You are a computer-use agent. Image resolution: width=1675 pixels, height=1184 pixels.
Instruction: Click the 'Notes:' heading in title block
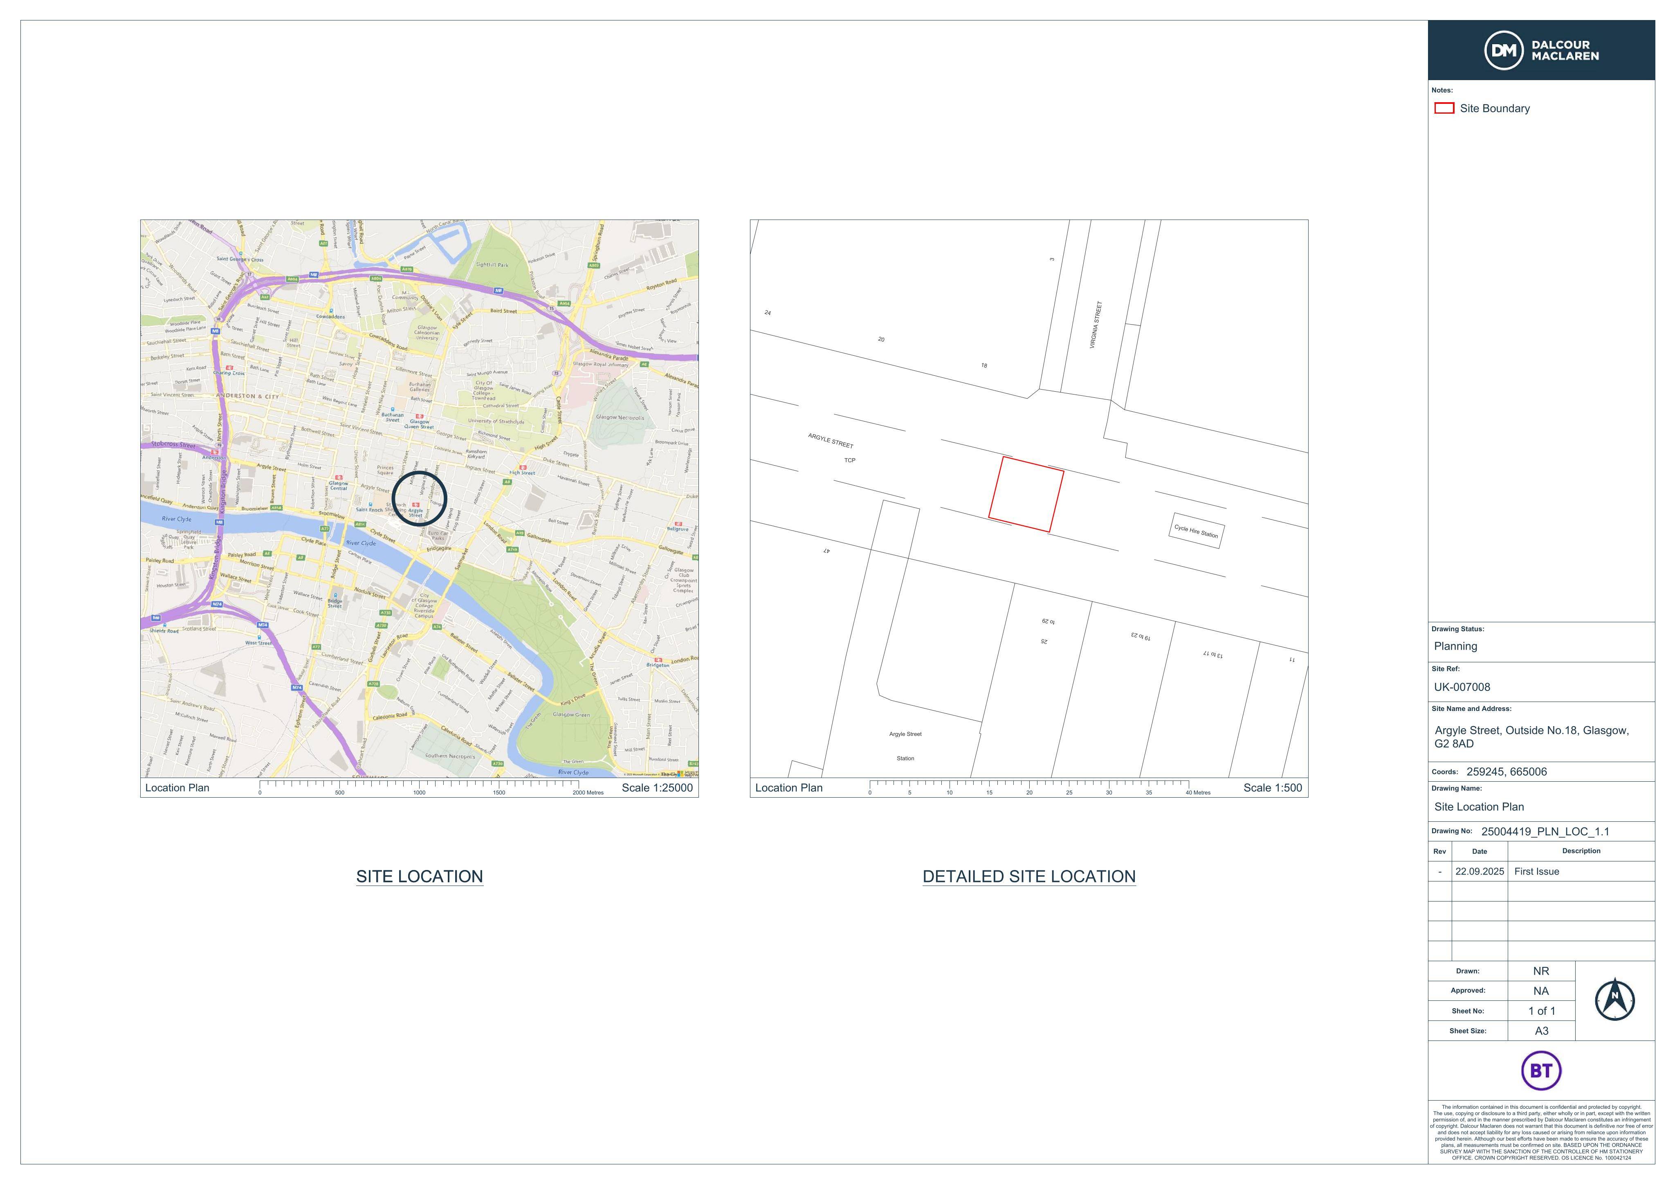pyautogui.click(x=1442, y=90)
